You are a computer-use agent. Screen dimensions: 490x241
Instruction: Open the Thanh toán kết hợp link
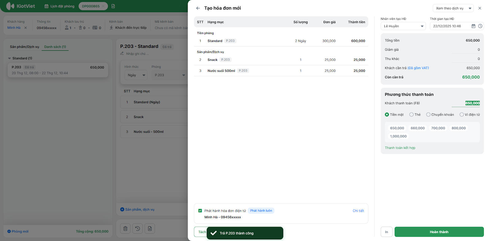point(400,148)
